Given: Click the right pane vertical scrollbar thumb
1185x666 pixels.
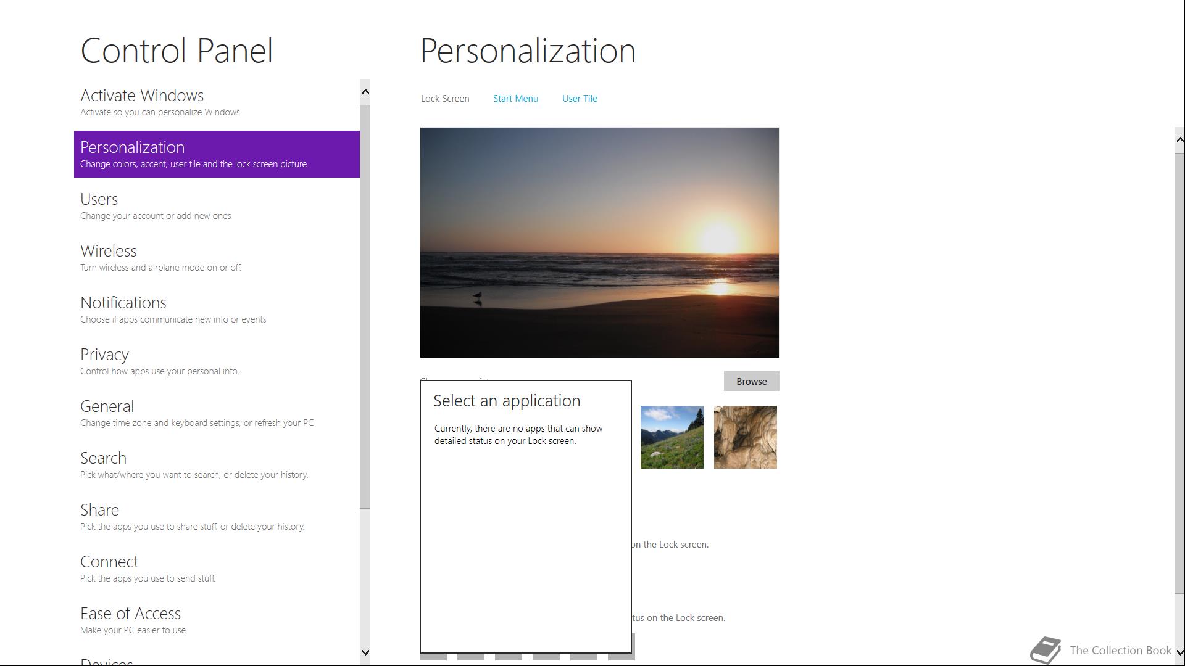Looking at the screenshot, I should (x=1179, y=372).
